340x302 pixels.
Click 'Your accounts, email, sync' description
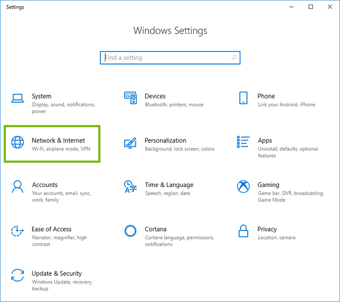point(61,193)
